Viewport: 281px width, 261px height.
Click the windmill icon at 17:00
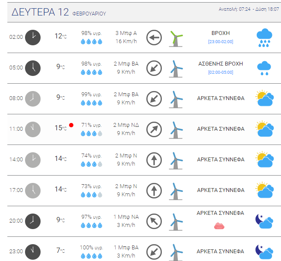tap(175, 190)
